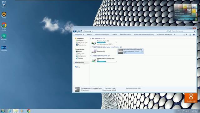Click the Explorer taskbar button
200x113 pixels.
tap(16, 111)
